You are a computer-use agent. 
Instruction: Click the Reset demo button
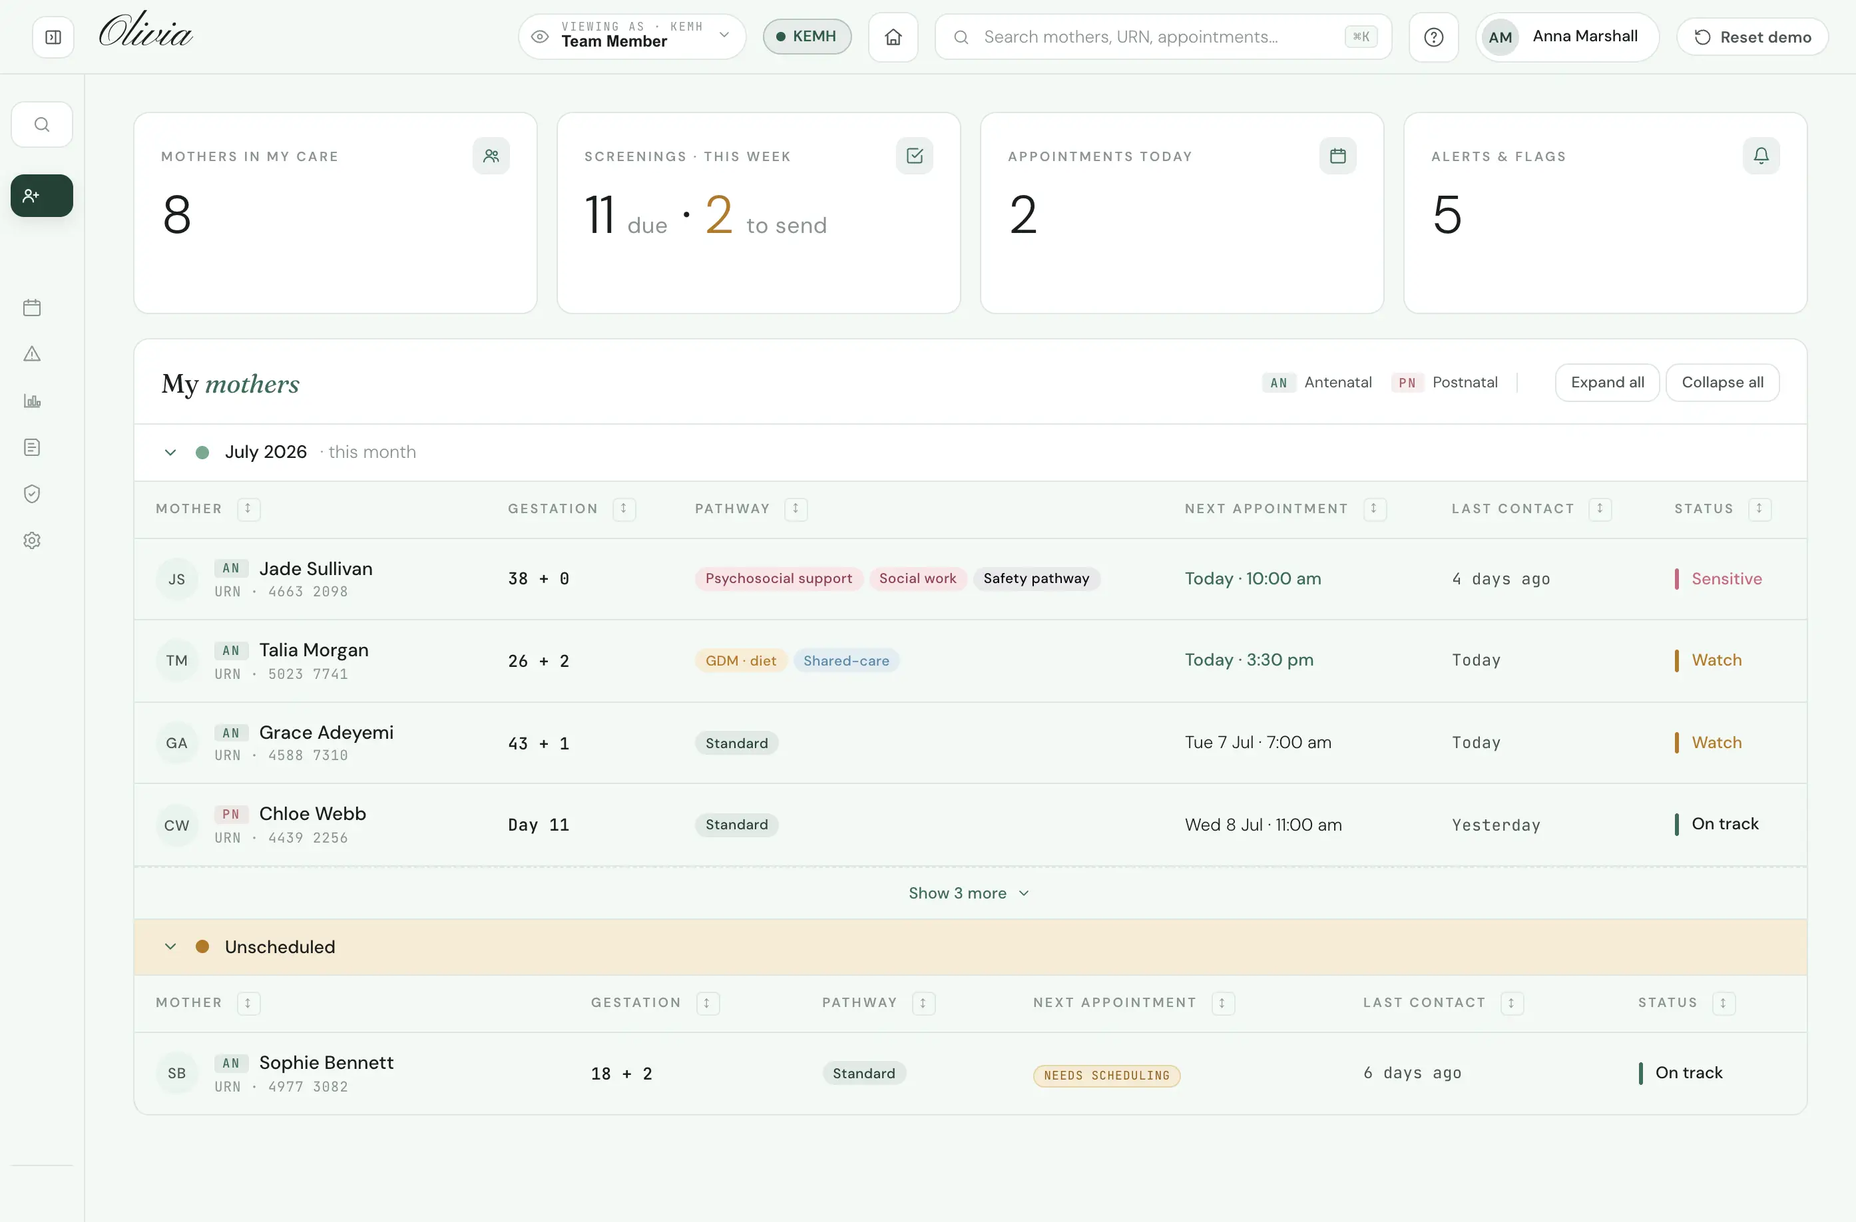point(1752,37)
